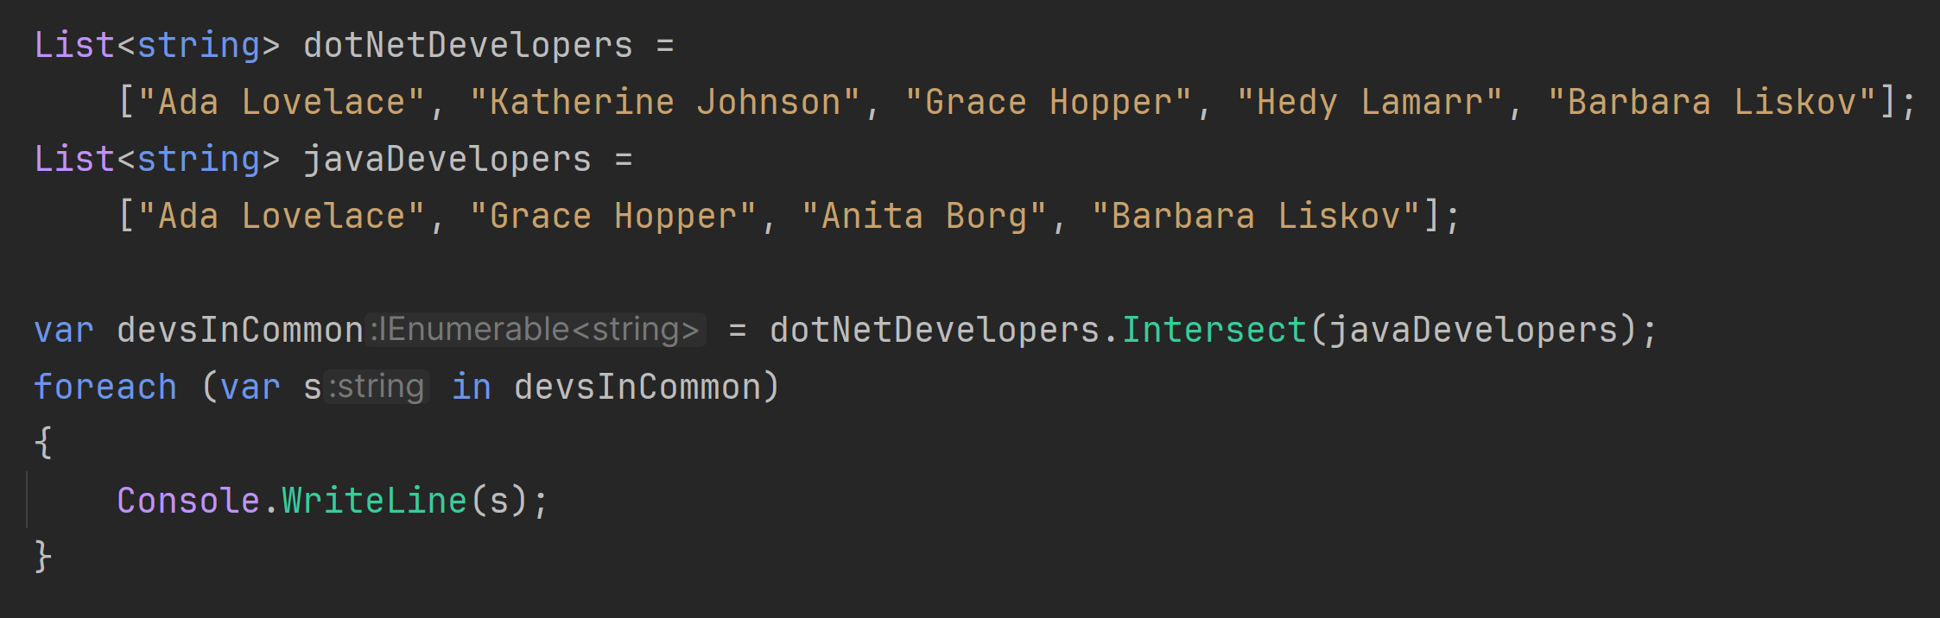Click the foreach keyword

pos(105,388)
